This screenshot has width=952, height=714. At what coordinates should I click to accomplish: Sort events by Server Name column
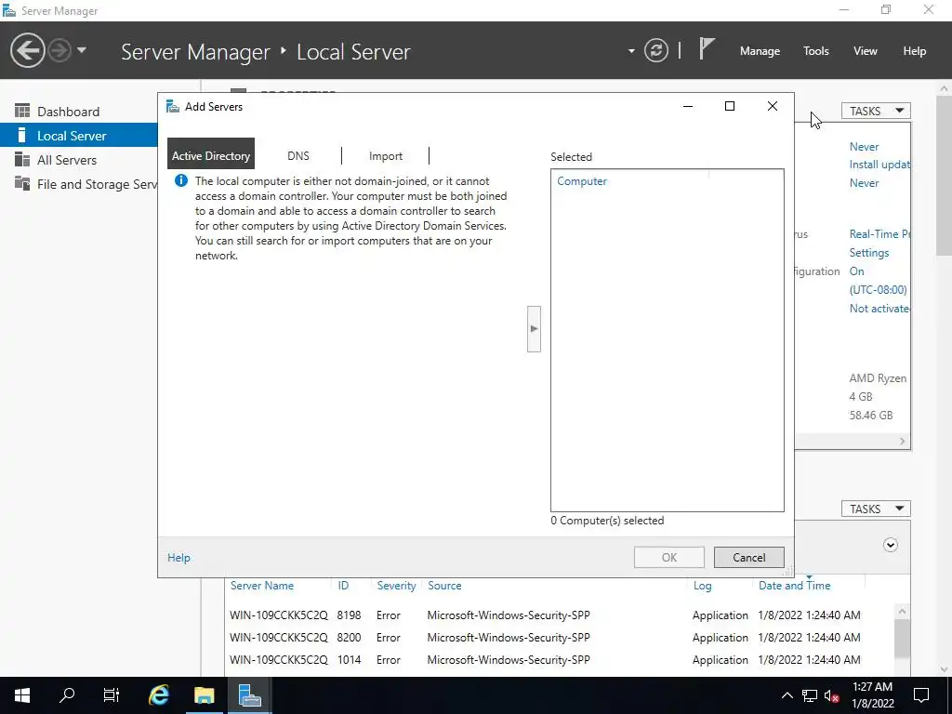(x=261, y=586)
